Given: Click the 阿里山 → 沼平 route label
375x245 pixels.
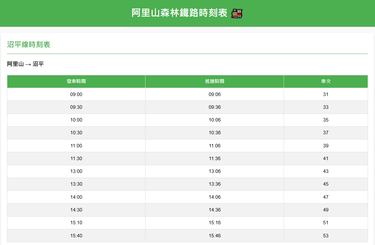Looking at the screenshot, I should click(x=25, y=64).
